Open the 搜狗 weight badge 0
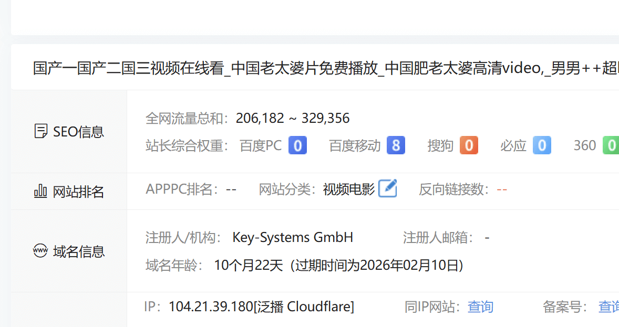Image resolution: width=619 pixels, height=327 pixels. 469,145
